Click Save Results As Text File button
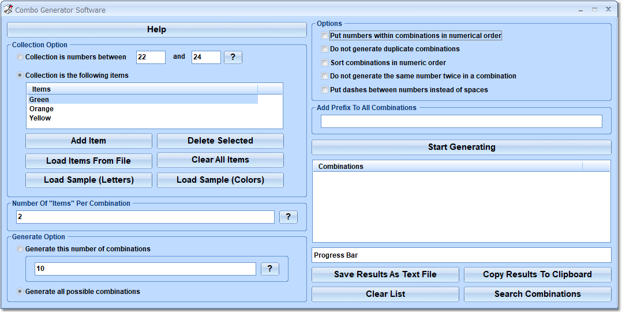 pyautogui.click(x=385, y=274)
